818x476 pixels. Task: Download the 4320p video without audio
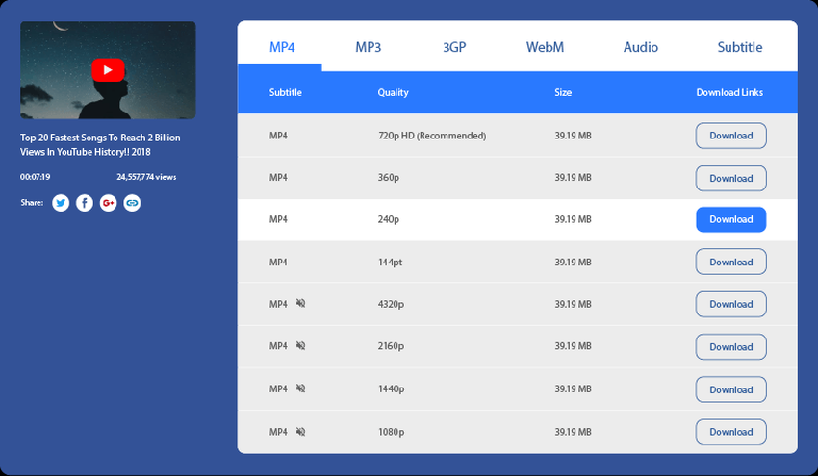pyautogui.click(x=730, y=304)
